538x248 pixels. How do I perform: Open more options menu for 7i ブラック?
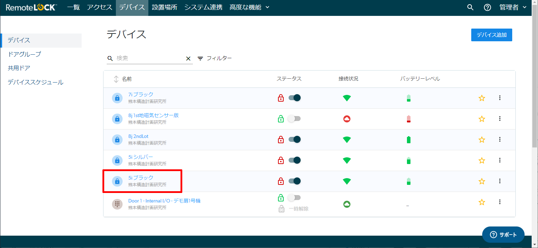[x=500, y=98]
